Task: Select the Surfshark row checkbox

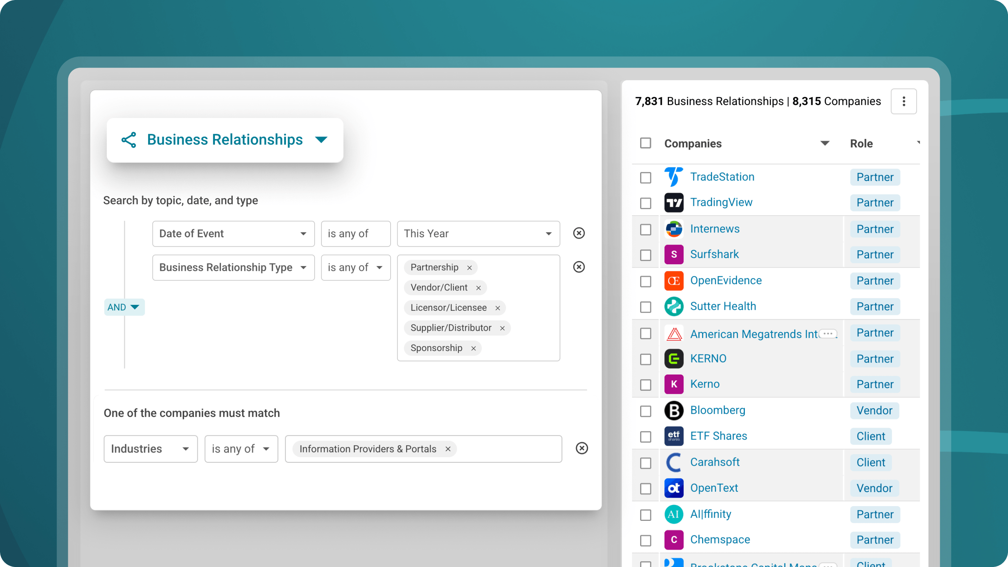Action: coord(646,255)
